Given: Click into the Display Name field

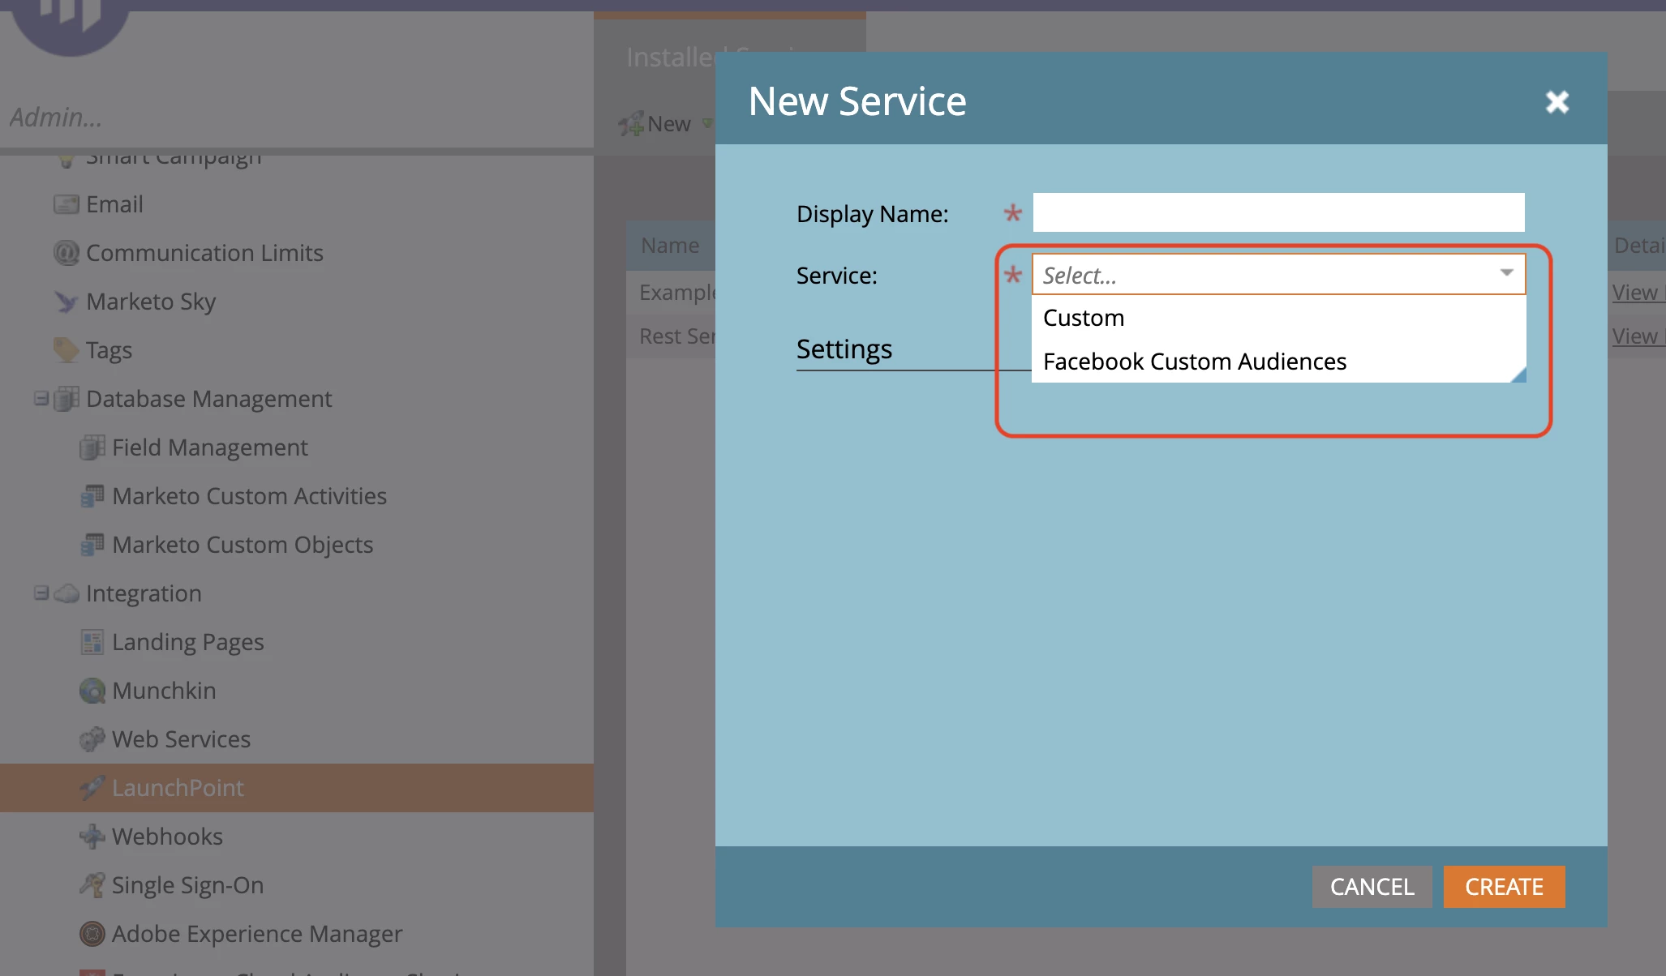Looking at the screenshot, I should pos(1278,212).
